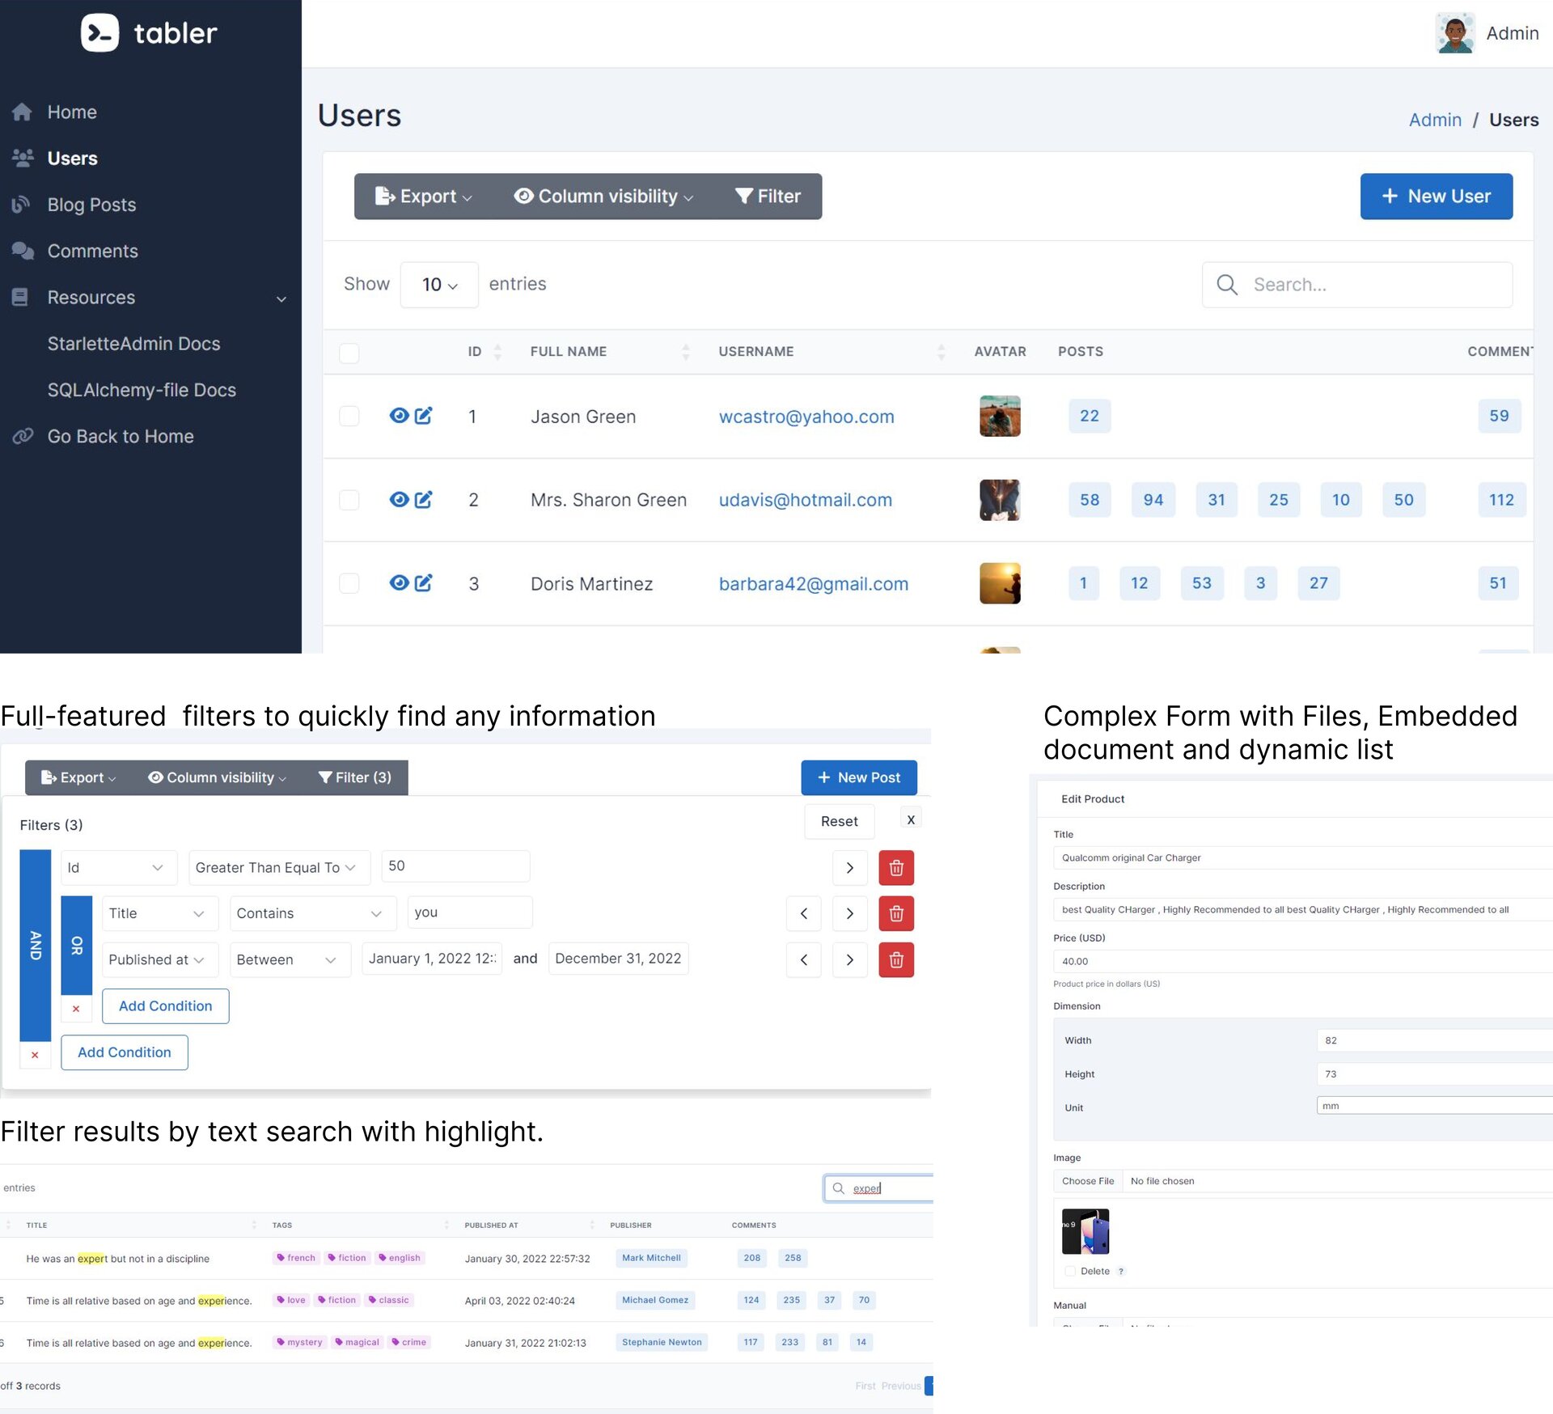Screen dimensions: 1553x1414
Task: Edit Doris Martinez using the pencil icon
Action: tap(424, 583)
